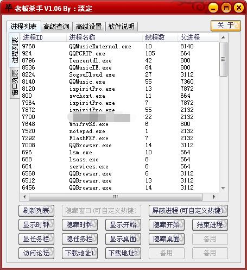Viewport: 247px width, 270px height.
Task: Click 屏蔽进程 (可自定义热键) button
Action: pos(188,211)
